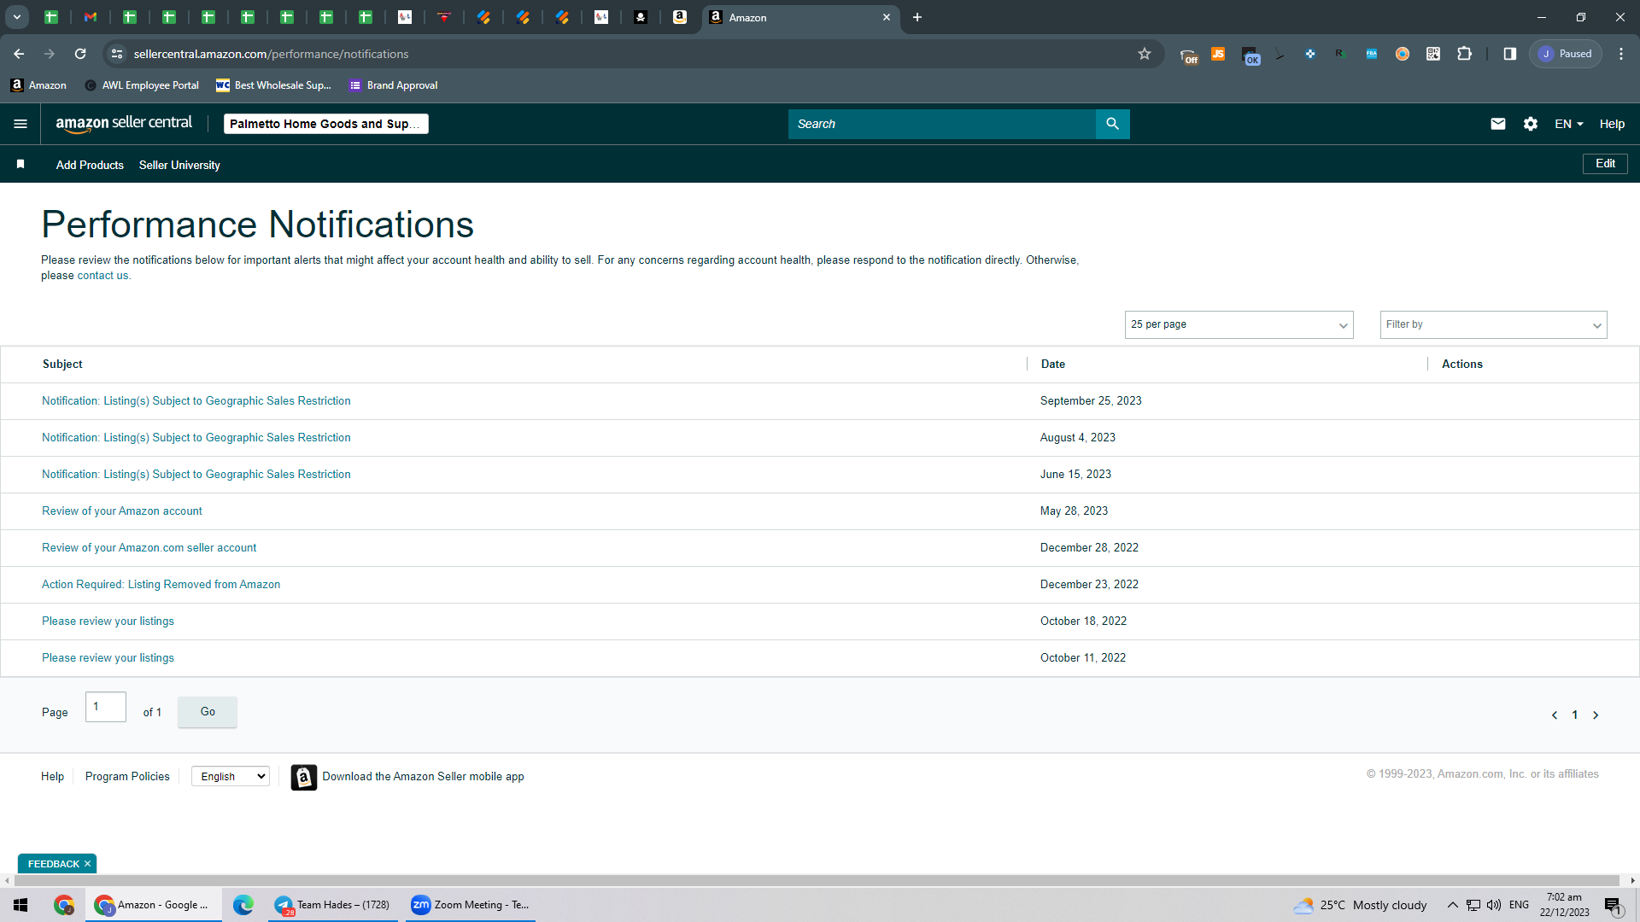Show hidden system tray icons
Image resolution: width=1640 pixels, height=922 pixels.
pos(1452,905)
